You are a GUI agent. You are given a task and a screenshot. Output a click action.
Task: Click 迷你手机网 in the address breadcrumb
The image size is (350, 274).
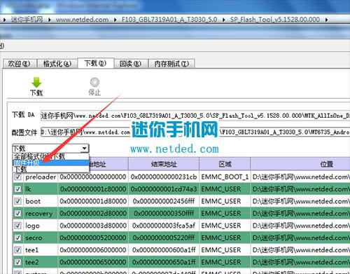[x=27, y=20]
